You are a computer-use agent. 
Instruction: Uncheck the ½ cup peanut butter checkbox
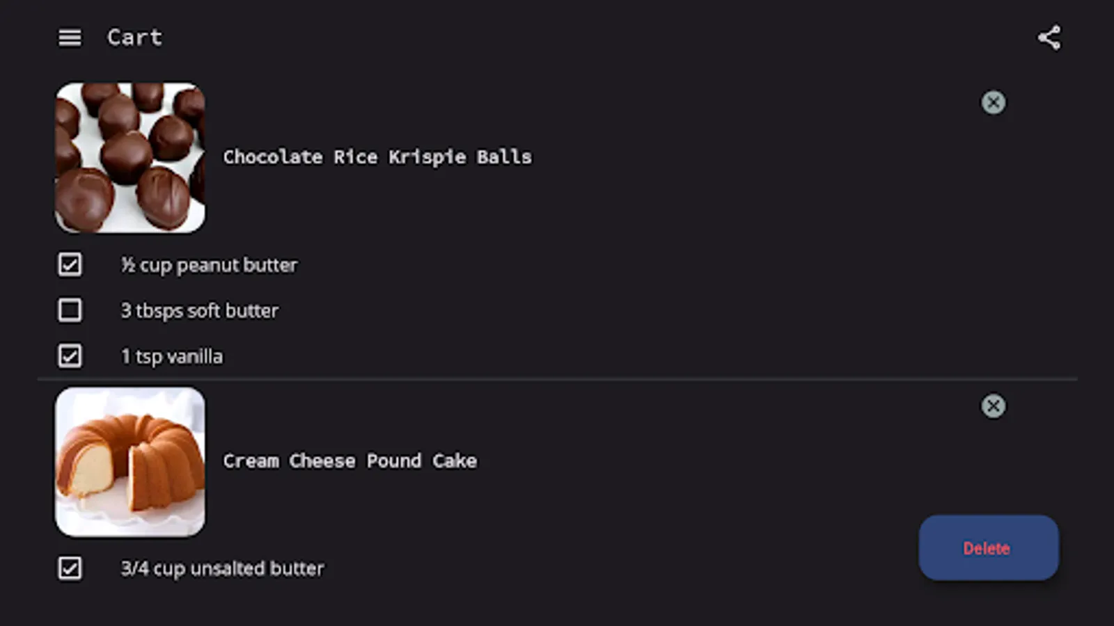coord(70,265)
